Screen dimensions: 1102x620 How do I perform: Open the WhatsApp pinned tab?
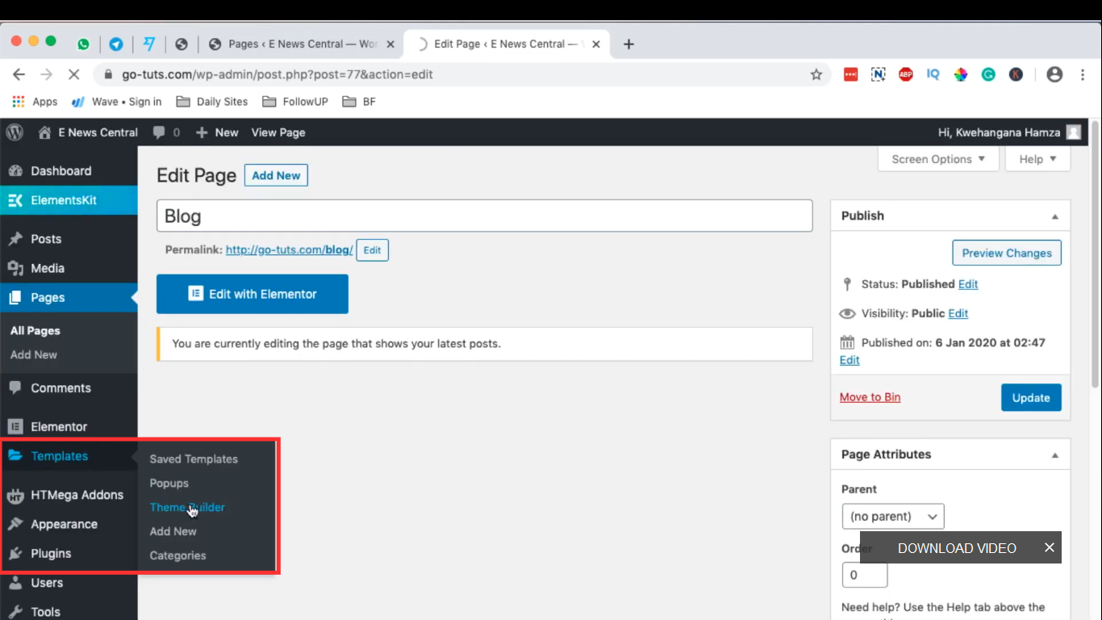[84, 44]
